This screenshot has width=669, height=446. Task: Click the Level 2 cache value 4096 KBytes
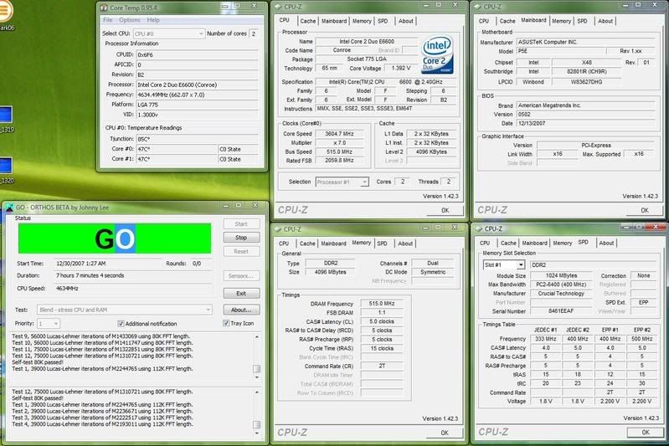pos(431,151)
